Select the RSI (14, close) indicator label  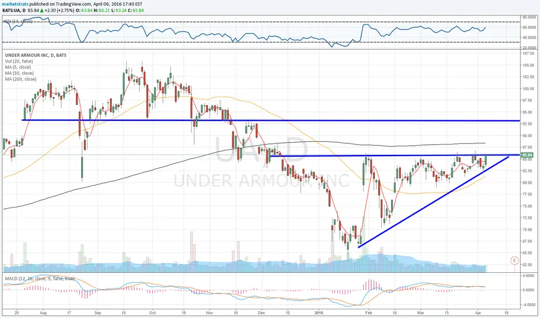(x=19, y=21)
